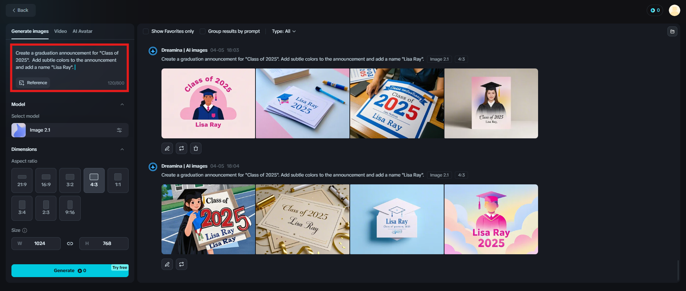Open the user profile avatar

(x=675, y=10)
